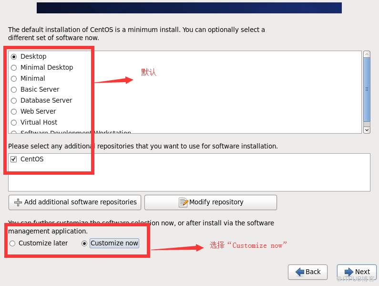Toggle the CentOS repository checkbox
379x286 pixels.
click(13, 159)
